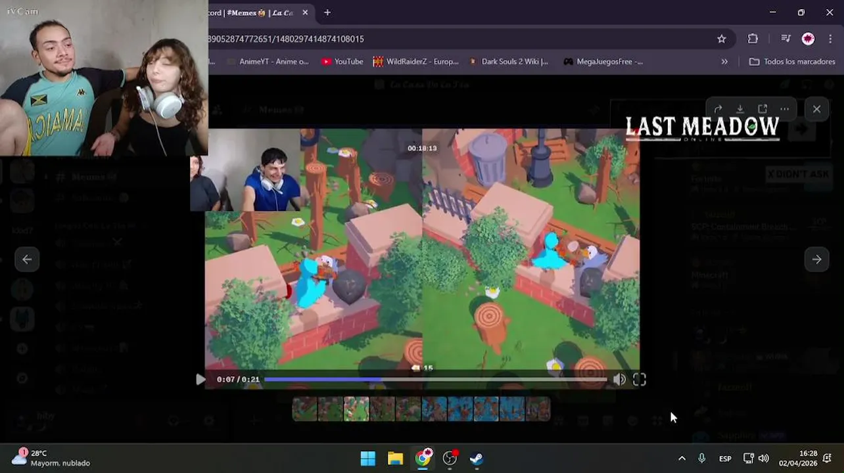
Task: Open the media in browser icon
Action: point(762,109)
